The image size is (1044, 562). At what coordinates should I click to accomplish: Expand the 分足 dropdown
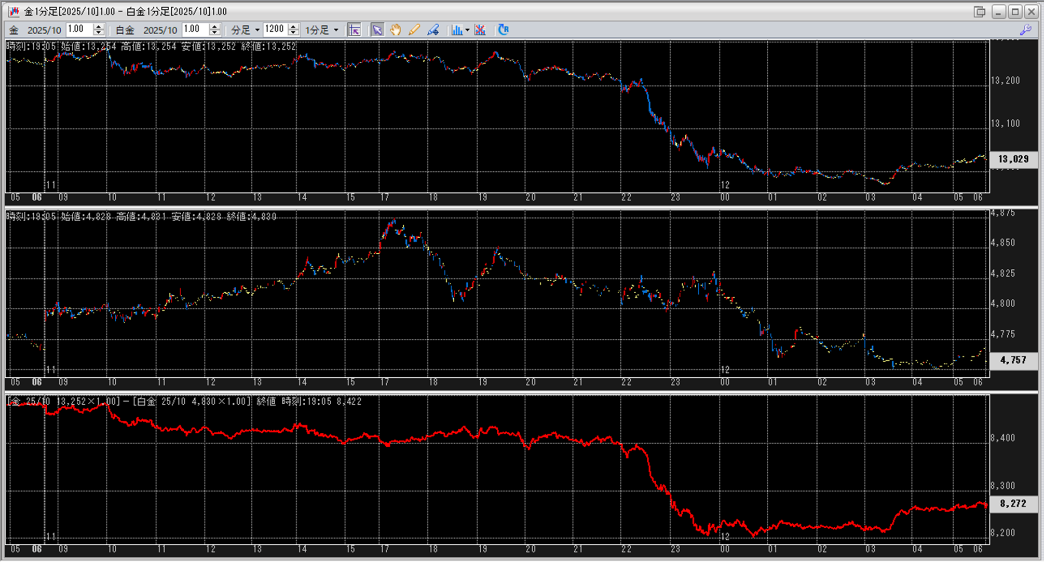pyautogui.click(x=257, y=30)
